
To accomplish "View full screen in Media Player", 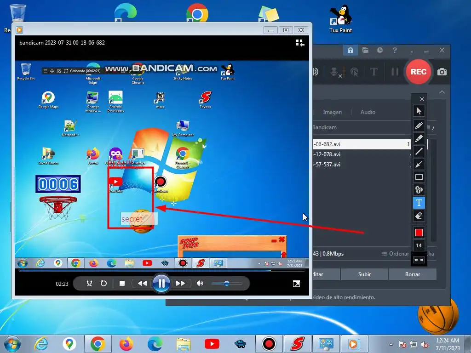I will pyautogui.click(x=296, y=284).
